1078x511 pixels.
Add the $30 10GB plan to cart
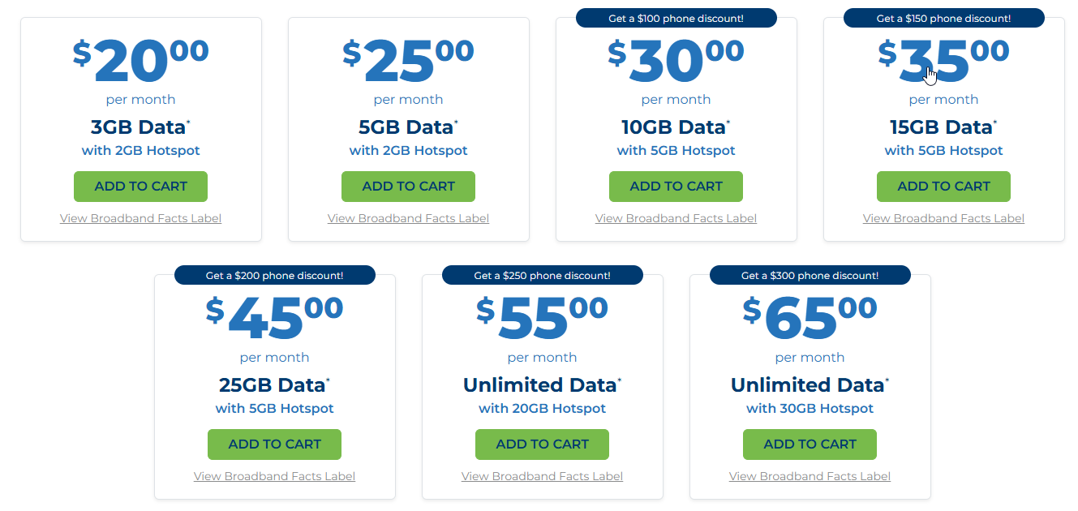(676, 187)
